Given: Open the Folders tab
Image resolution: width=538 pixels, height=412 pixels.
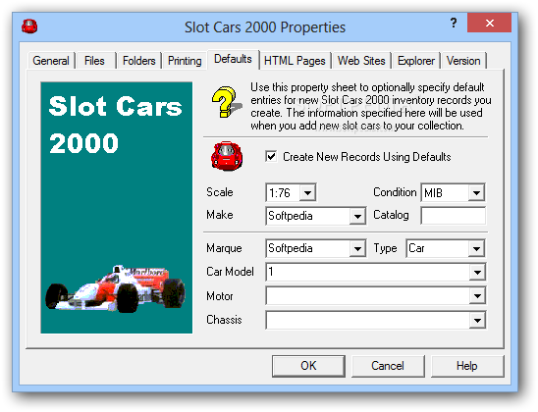Looking at the screenshot, I should pos(139,61).
